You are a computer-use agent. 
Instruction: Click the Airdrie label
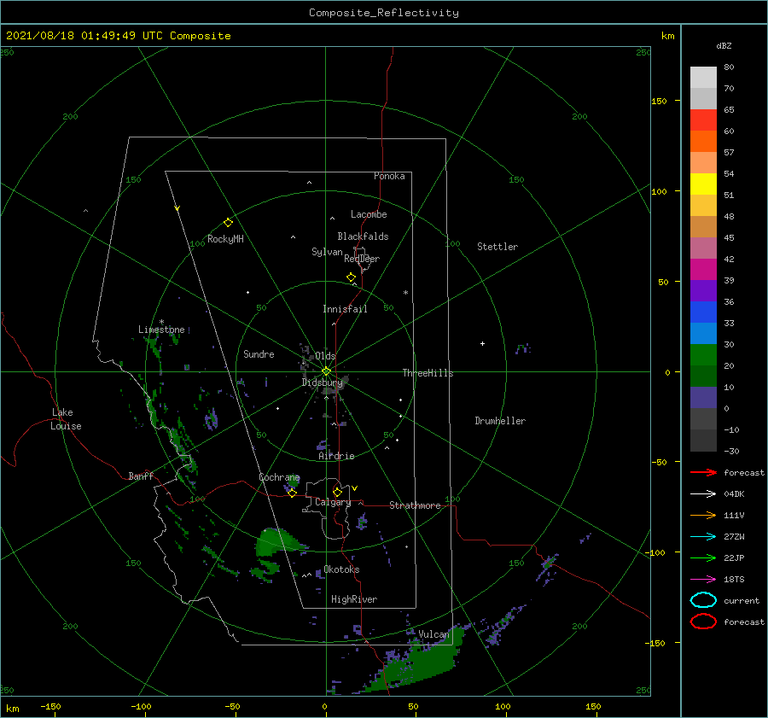[336, 456]
